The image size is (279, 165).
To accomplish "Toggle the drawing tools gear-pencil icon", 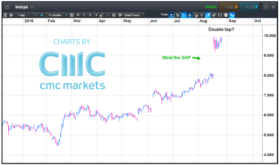I will click(x=232, y=15).
